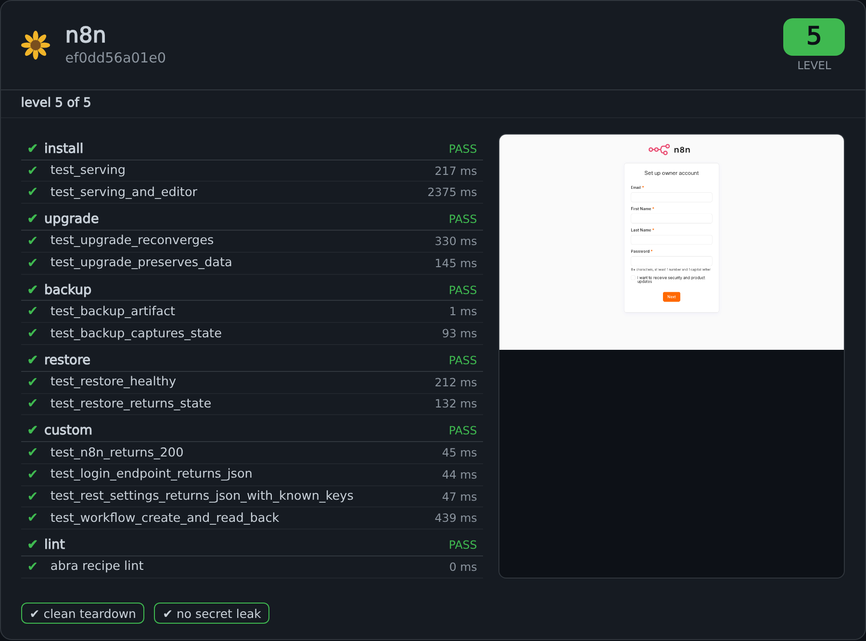
Task: Click the custom section heading
Action: (68, 430)
